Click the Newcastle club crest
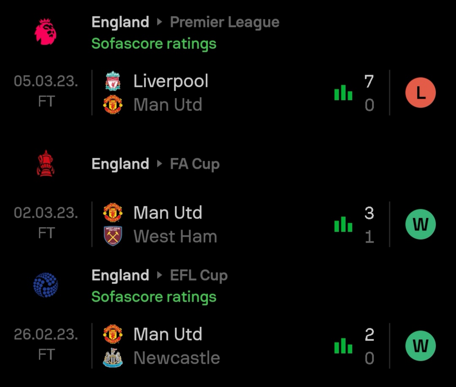The image size is (456, 387). (x=113, y=358)
